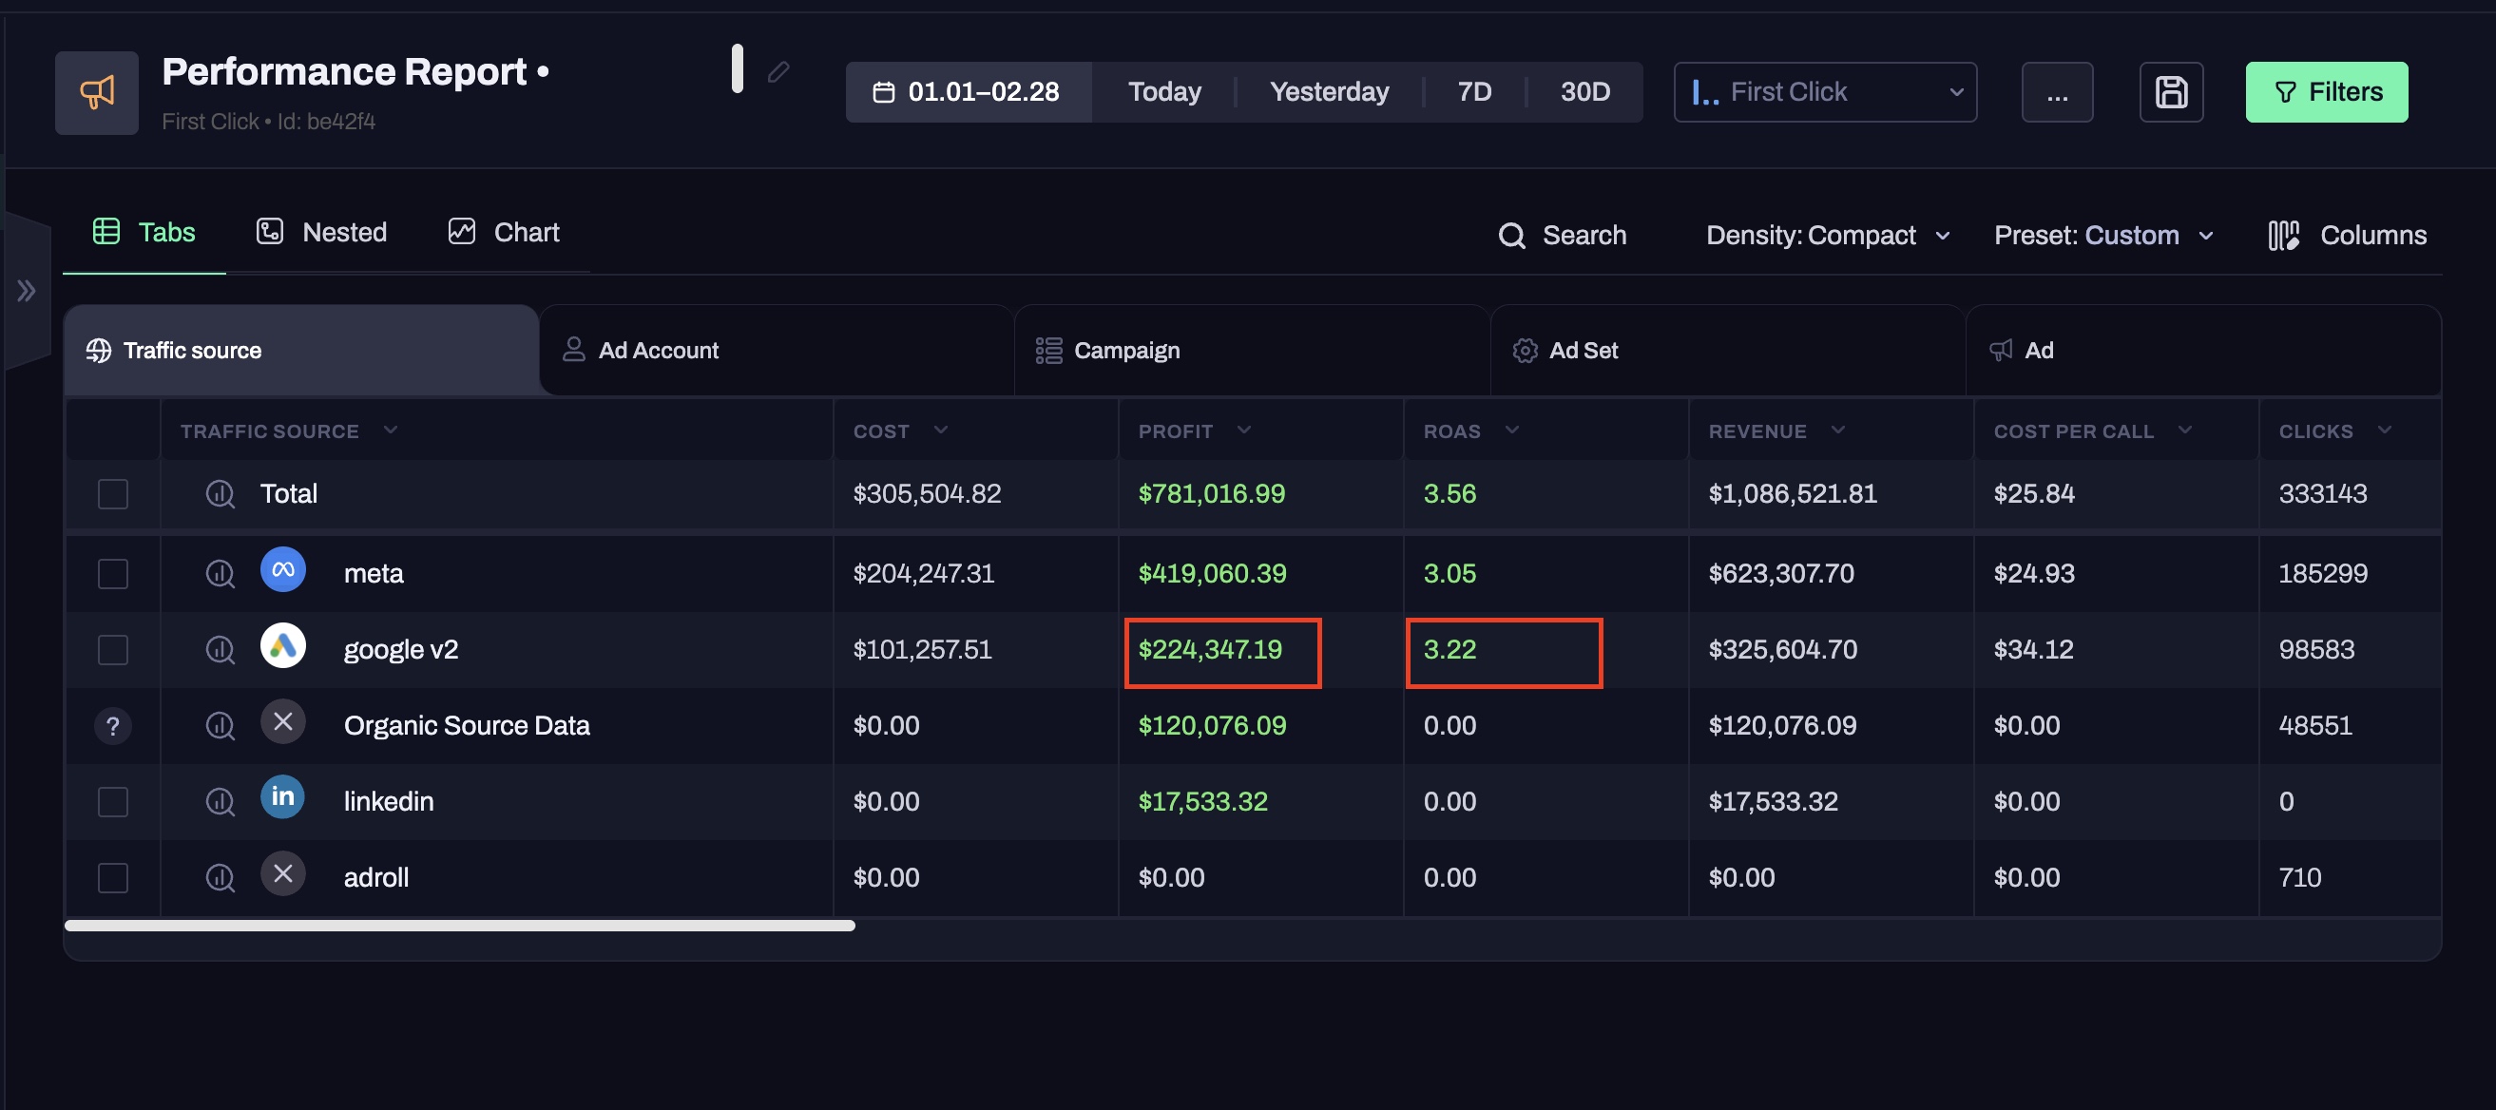Tick the linkedin row checkbox
The width and height of the screenshot is (2496, 1110).
(113, 801)
